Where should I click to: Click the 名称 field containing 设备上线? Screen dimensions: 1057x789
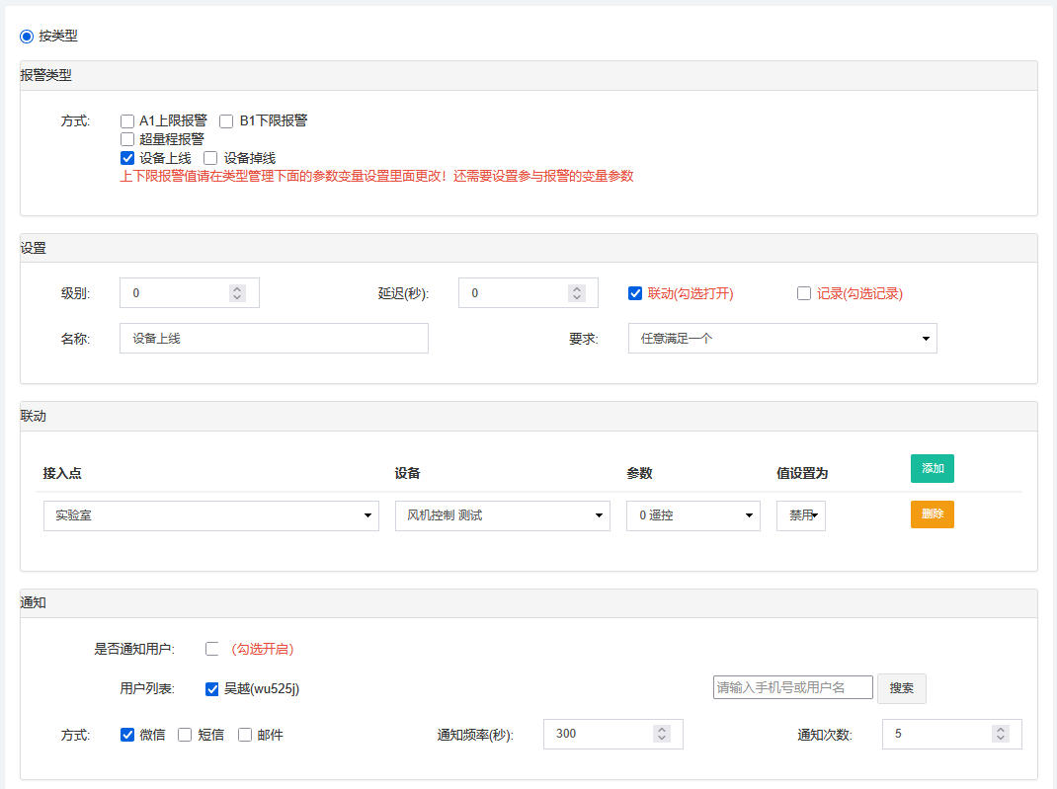pyautogui.click(x=274, y=339)
